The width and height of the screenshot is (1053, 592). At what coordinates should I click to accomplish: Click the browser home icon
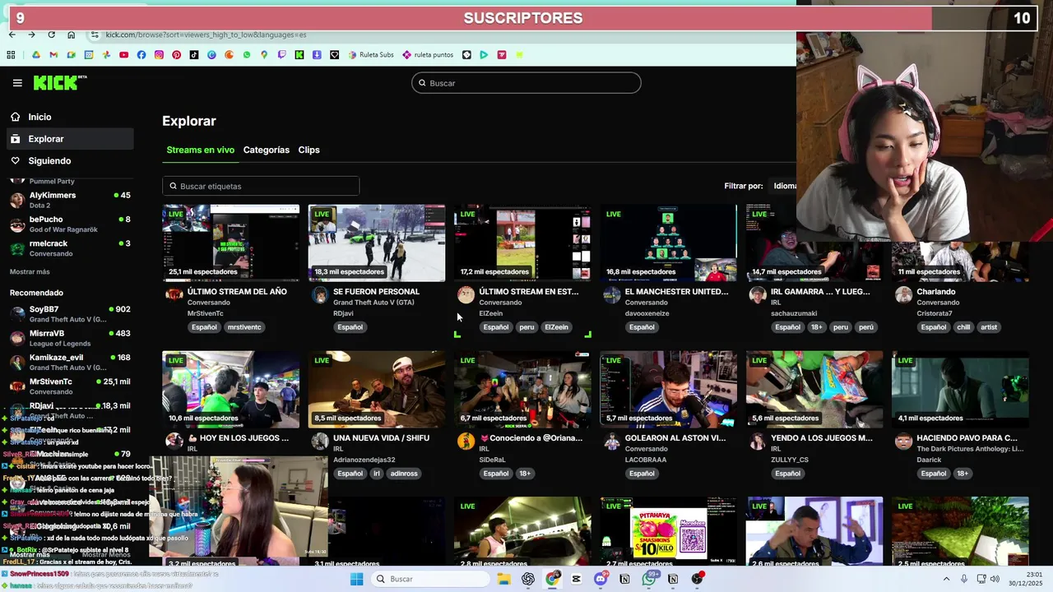point(72,35)
